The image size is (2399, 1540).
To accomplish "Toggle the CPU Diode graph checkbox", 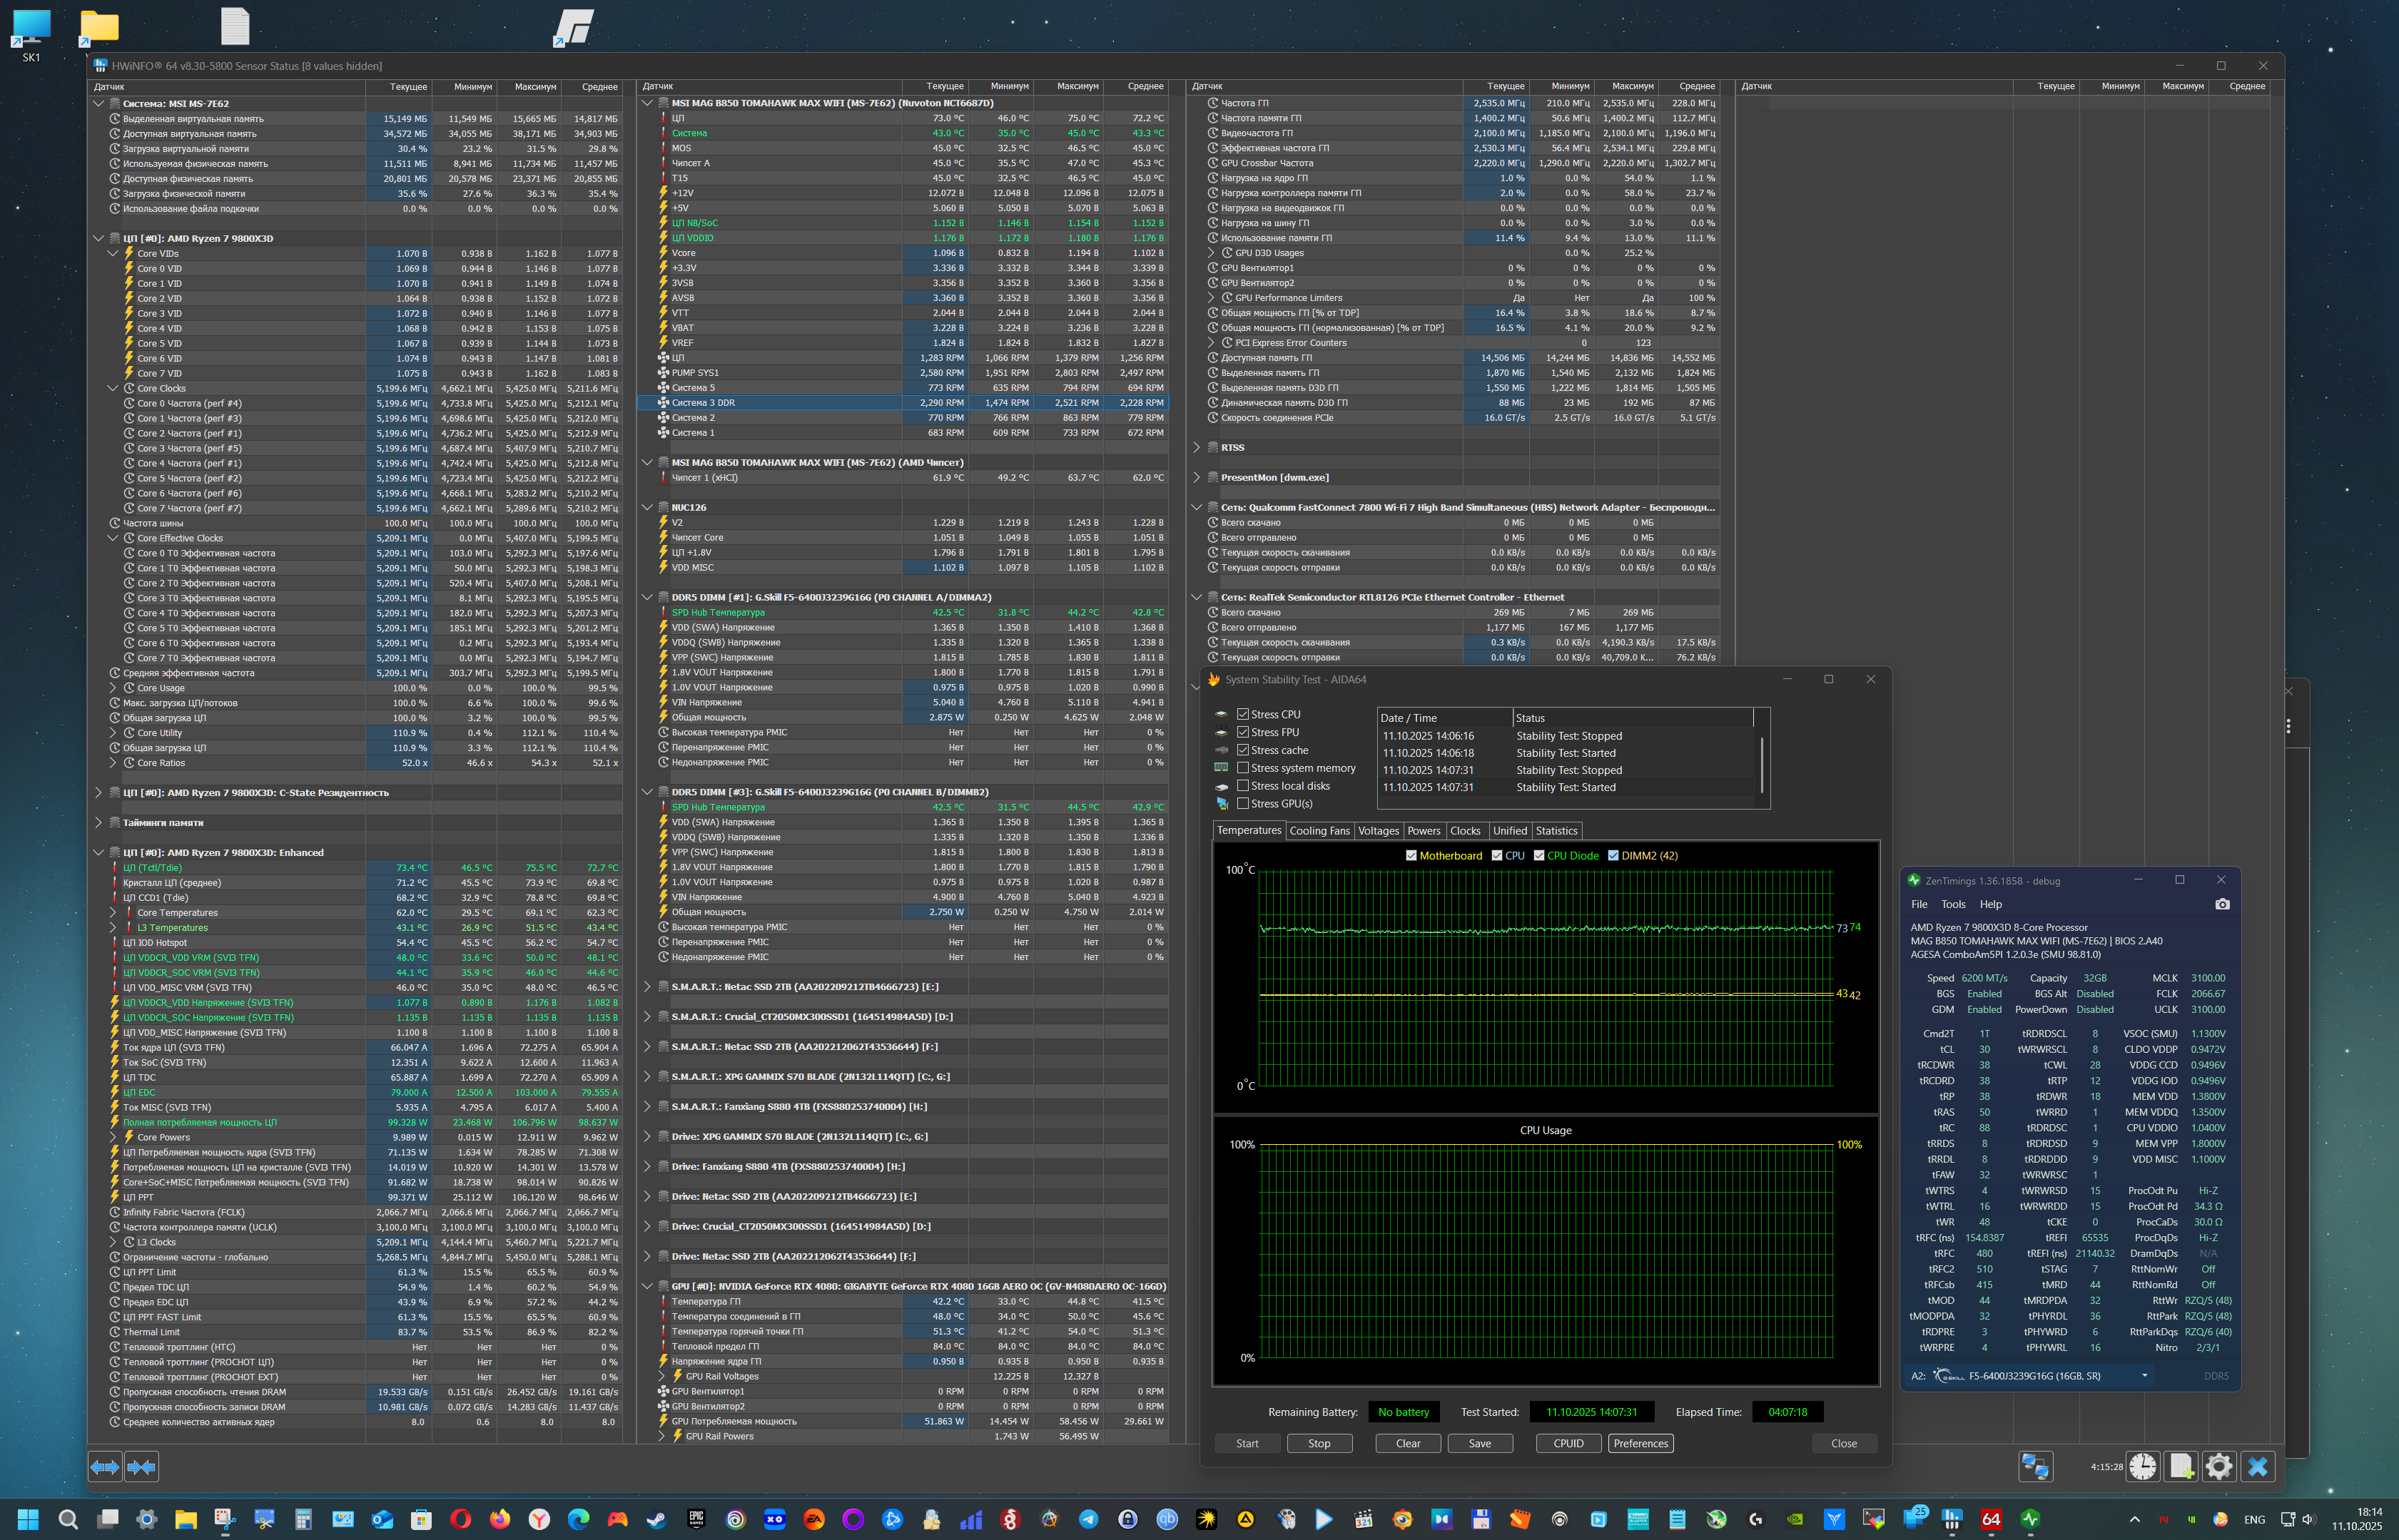I will point(1540,856).
